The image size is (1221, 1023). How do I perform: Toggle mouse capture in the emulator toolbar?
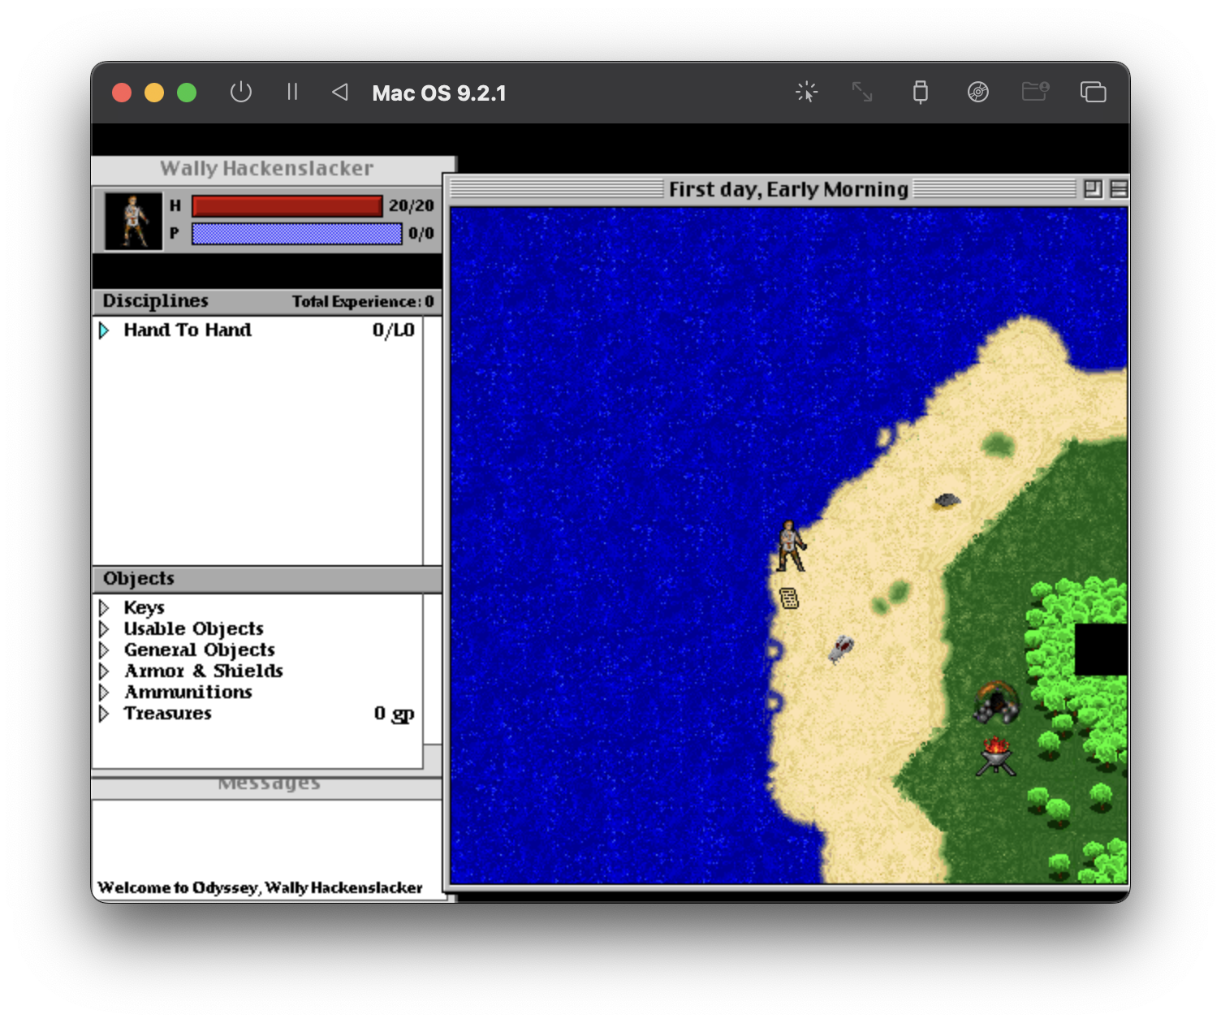[x=806, y=93]
